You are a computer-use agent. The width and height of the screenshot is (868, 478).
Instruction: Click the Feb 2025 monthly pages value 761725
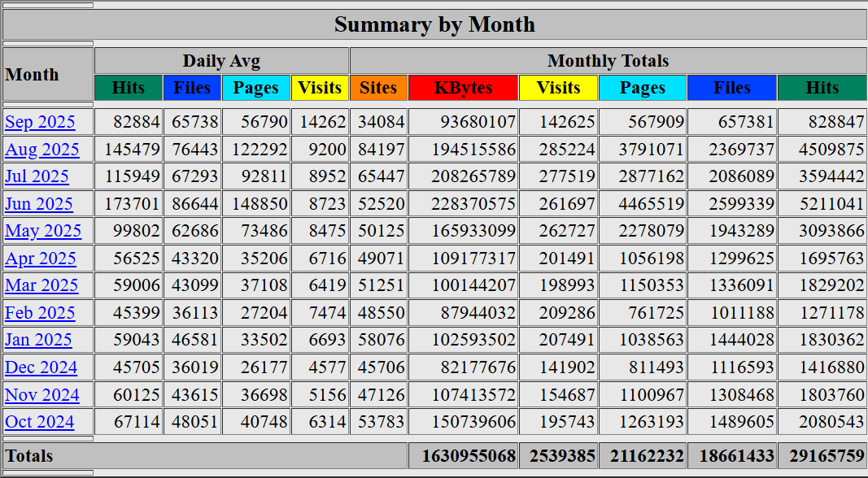pos(656,313)
